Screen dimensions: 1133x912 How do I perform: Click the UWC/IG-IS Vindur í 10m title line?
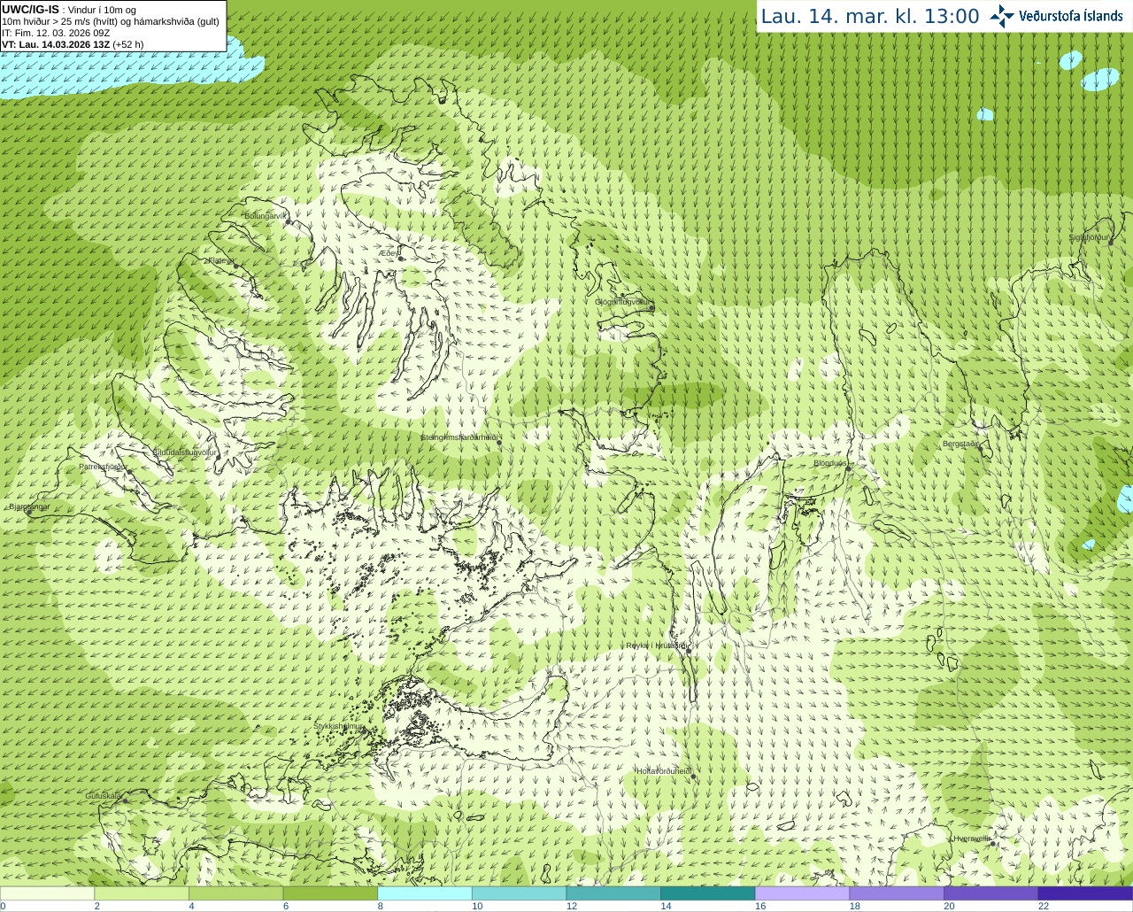click(x=69, y=10)
